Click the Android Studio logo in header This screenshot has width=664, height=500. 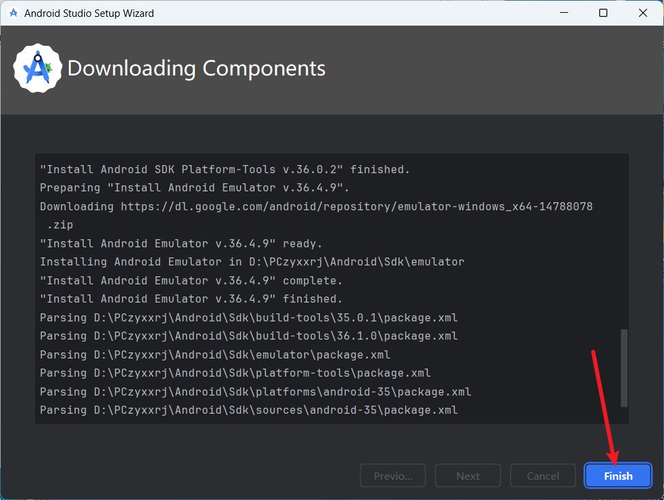[38, 68]
